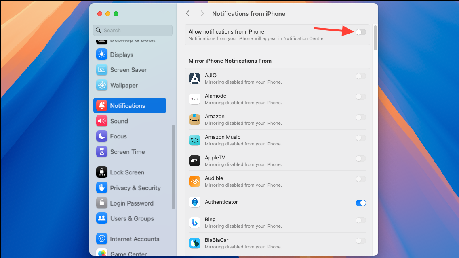Toggle Bing notification mirroring

[361, 220]
